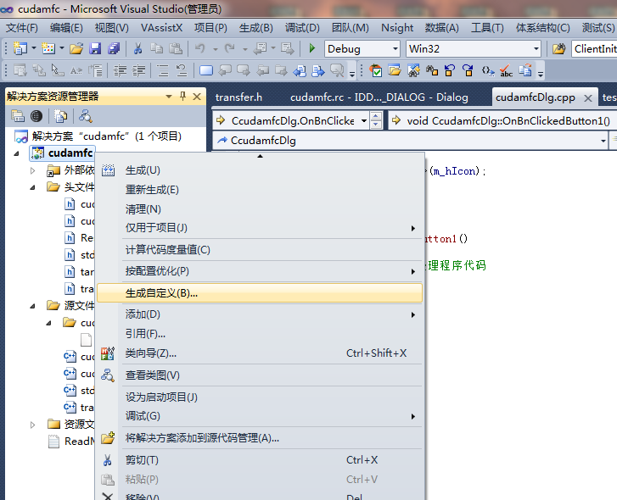Screen dimensions: 617x500
Task: Select 计算代码度量值(C) in context menu
Action: coord(260,250)
